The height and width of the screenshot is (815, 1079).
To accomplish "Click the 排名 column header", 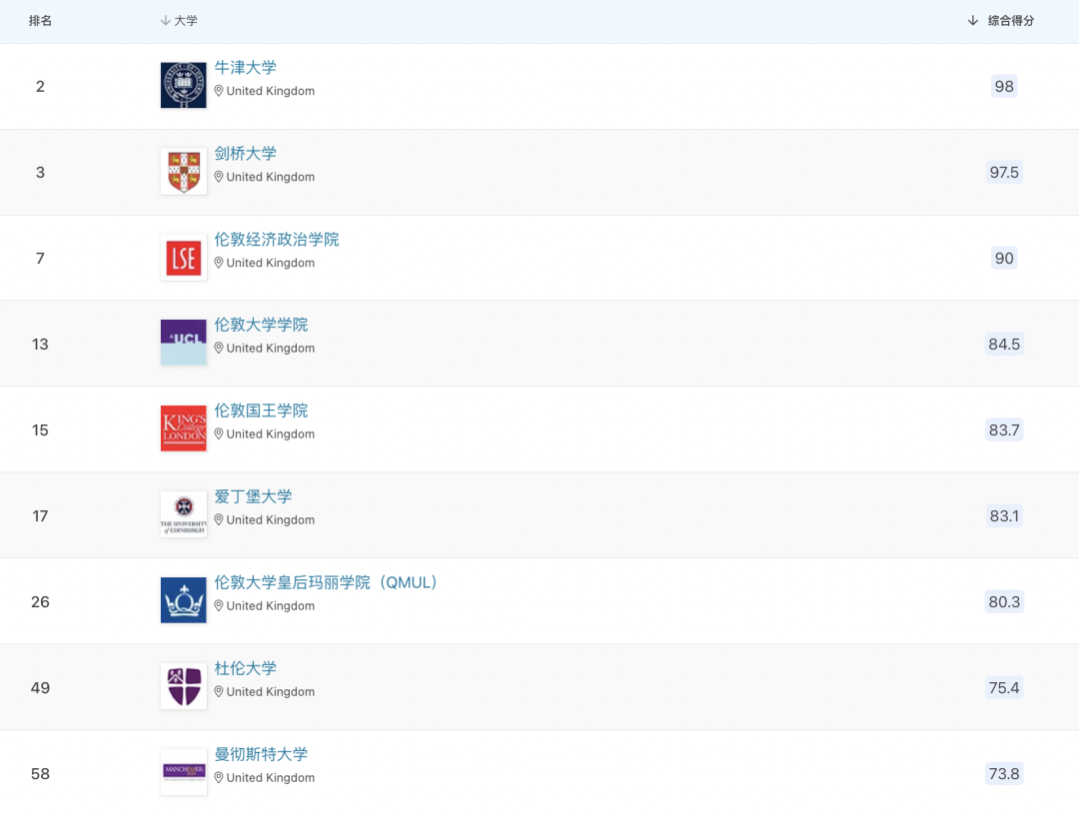I will (40, 21).
